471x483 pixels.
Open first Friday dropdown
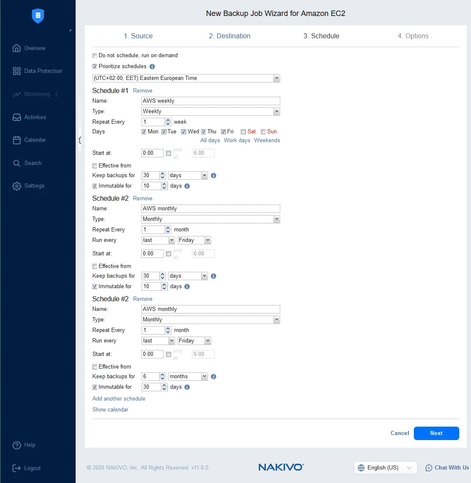[195, 240]
